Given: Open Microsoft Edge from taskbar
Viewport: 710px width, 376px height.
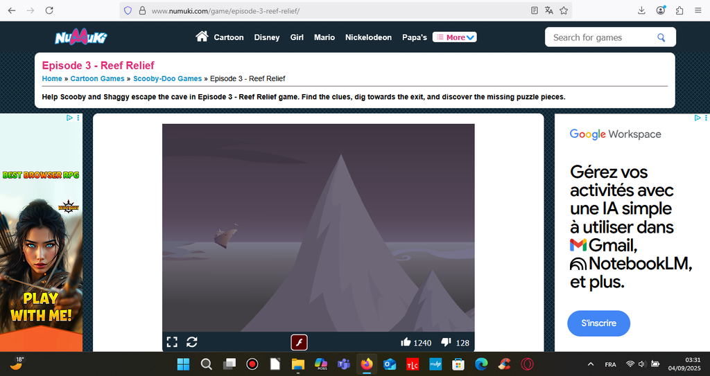Looking at the screenshot, I should (x=481, y=364).
